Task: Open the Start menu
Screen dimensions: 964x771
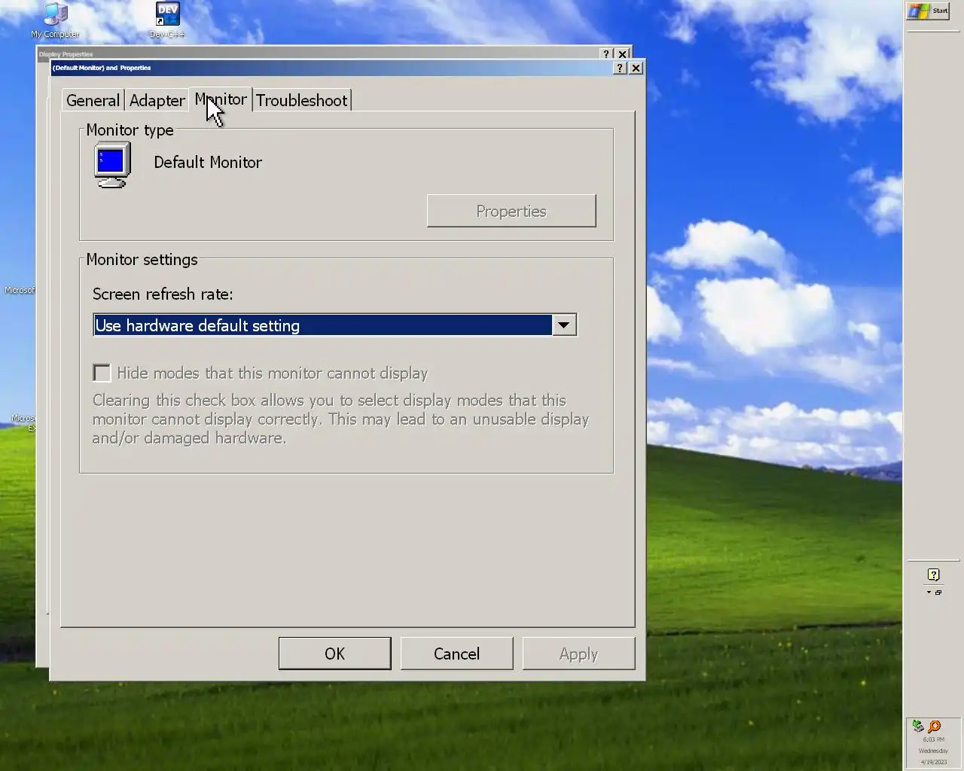Action: point(928,11)
